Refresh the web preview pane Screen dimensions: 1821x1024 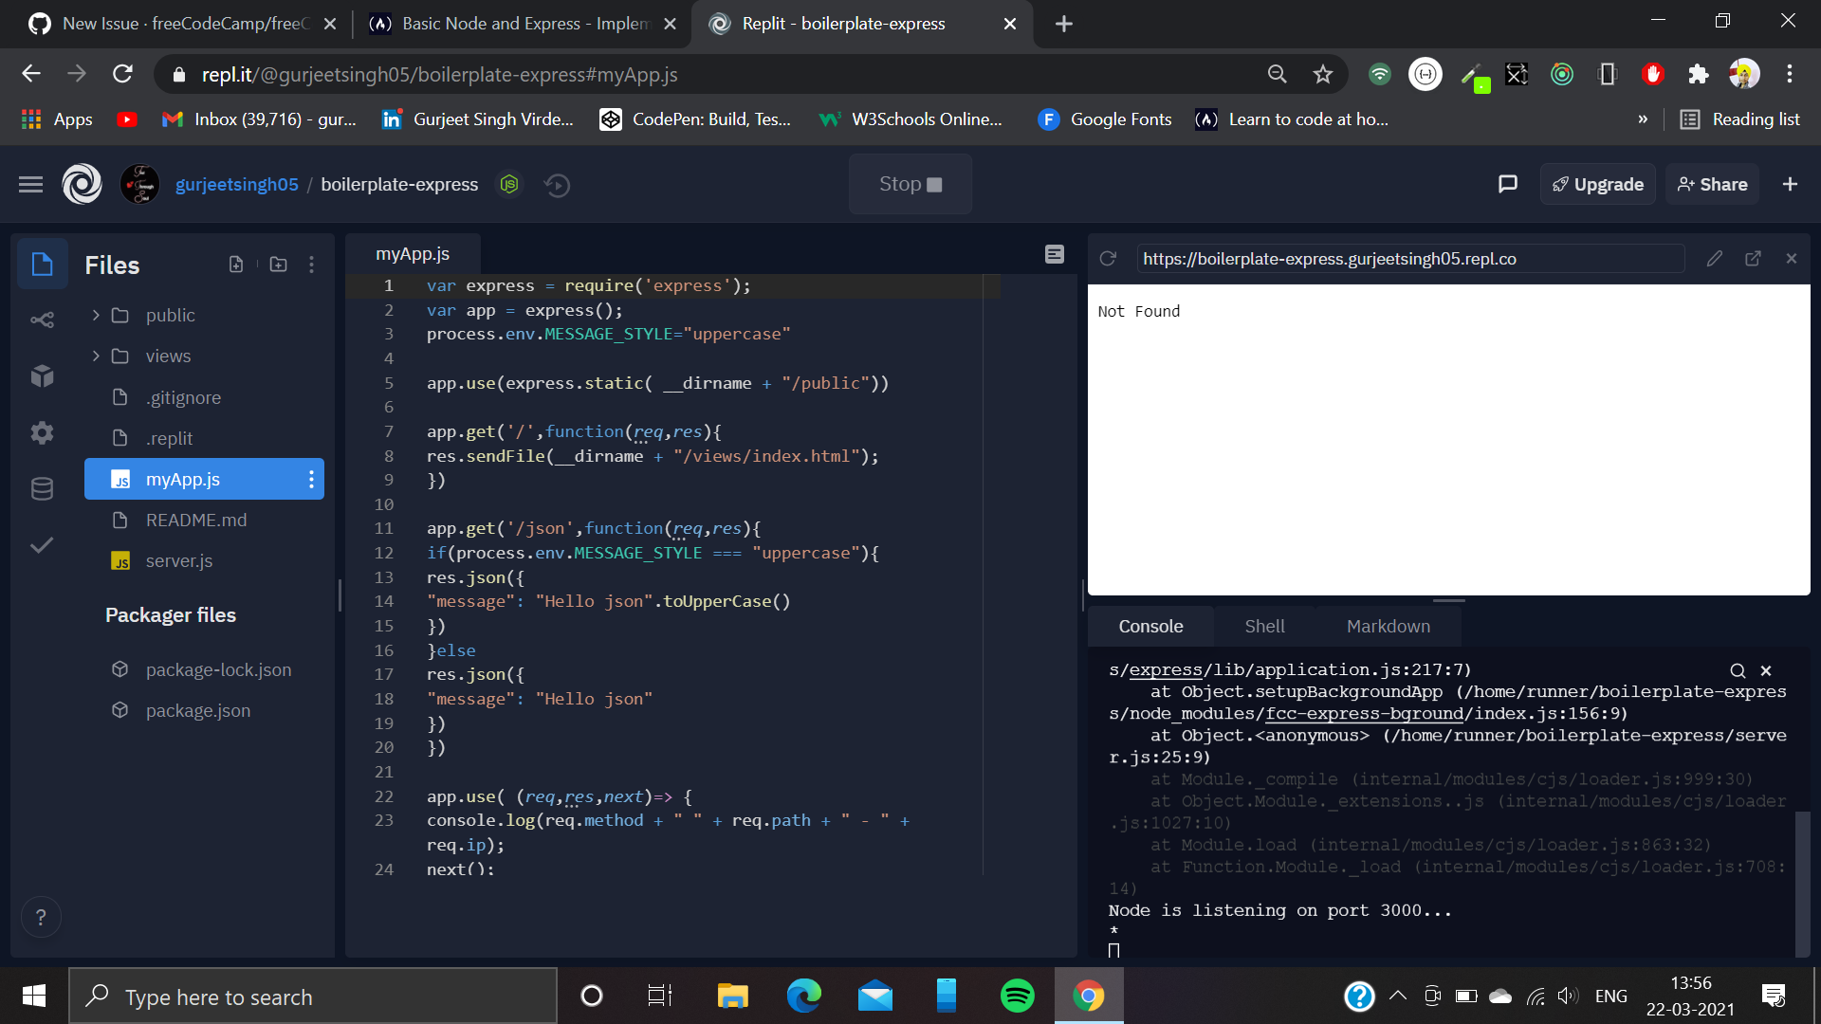(x=1108, y=259)
